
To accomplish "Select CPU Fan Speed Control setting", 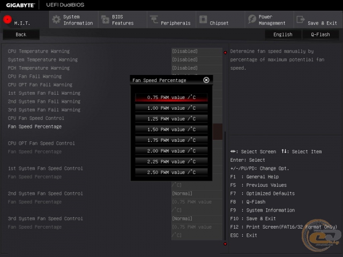I will click(x=36, y=118).
